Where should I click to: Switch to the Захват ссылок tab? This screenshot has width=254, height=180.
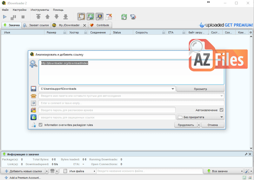pos(36,25)
